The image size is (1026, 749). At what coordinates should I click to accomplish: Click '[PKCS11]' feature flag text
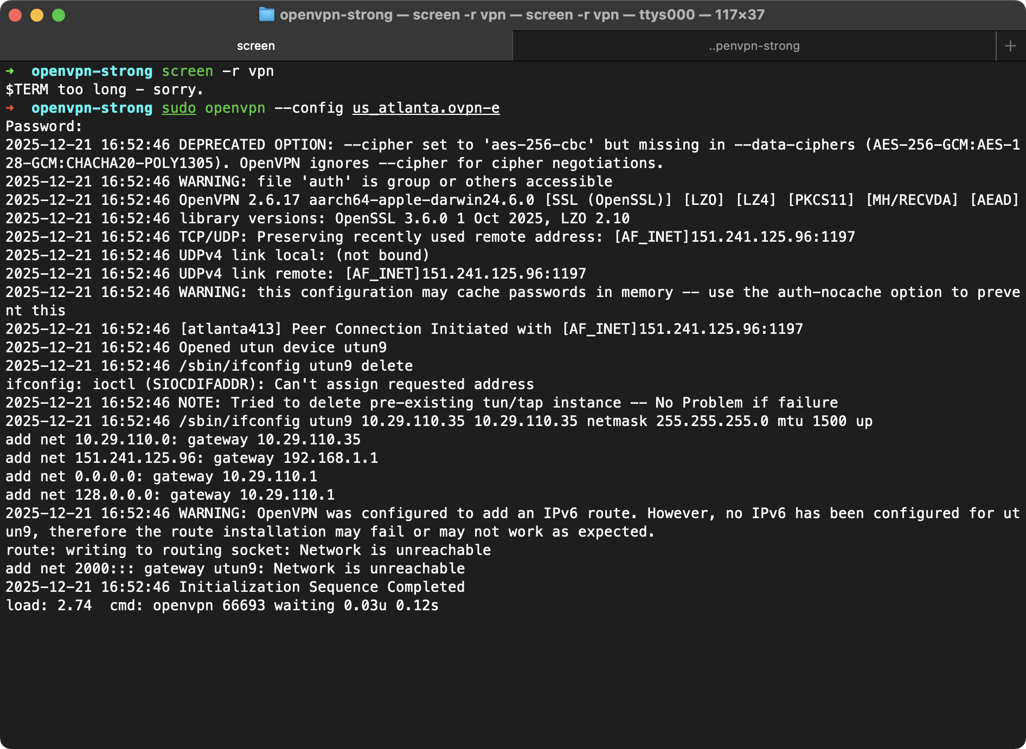(820, 200)
